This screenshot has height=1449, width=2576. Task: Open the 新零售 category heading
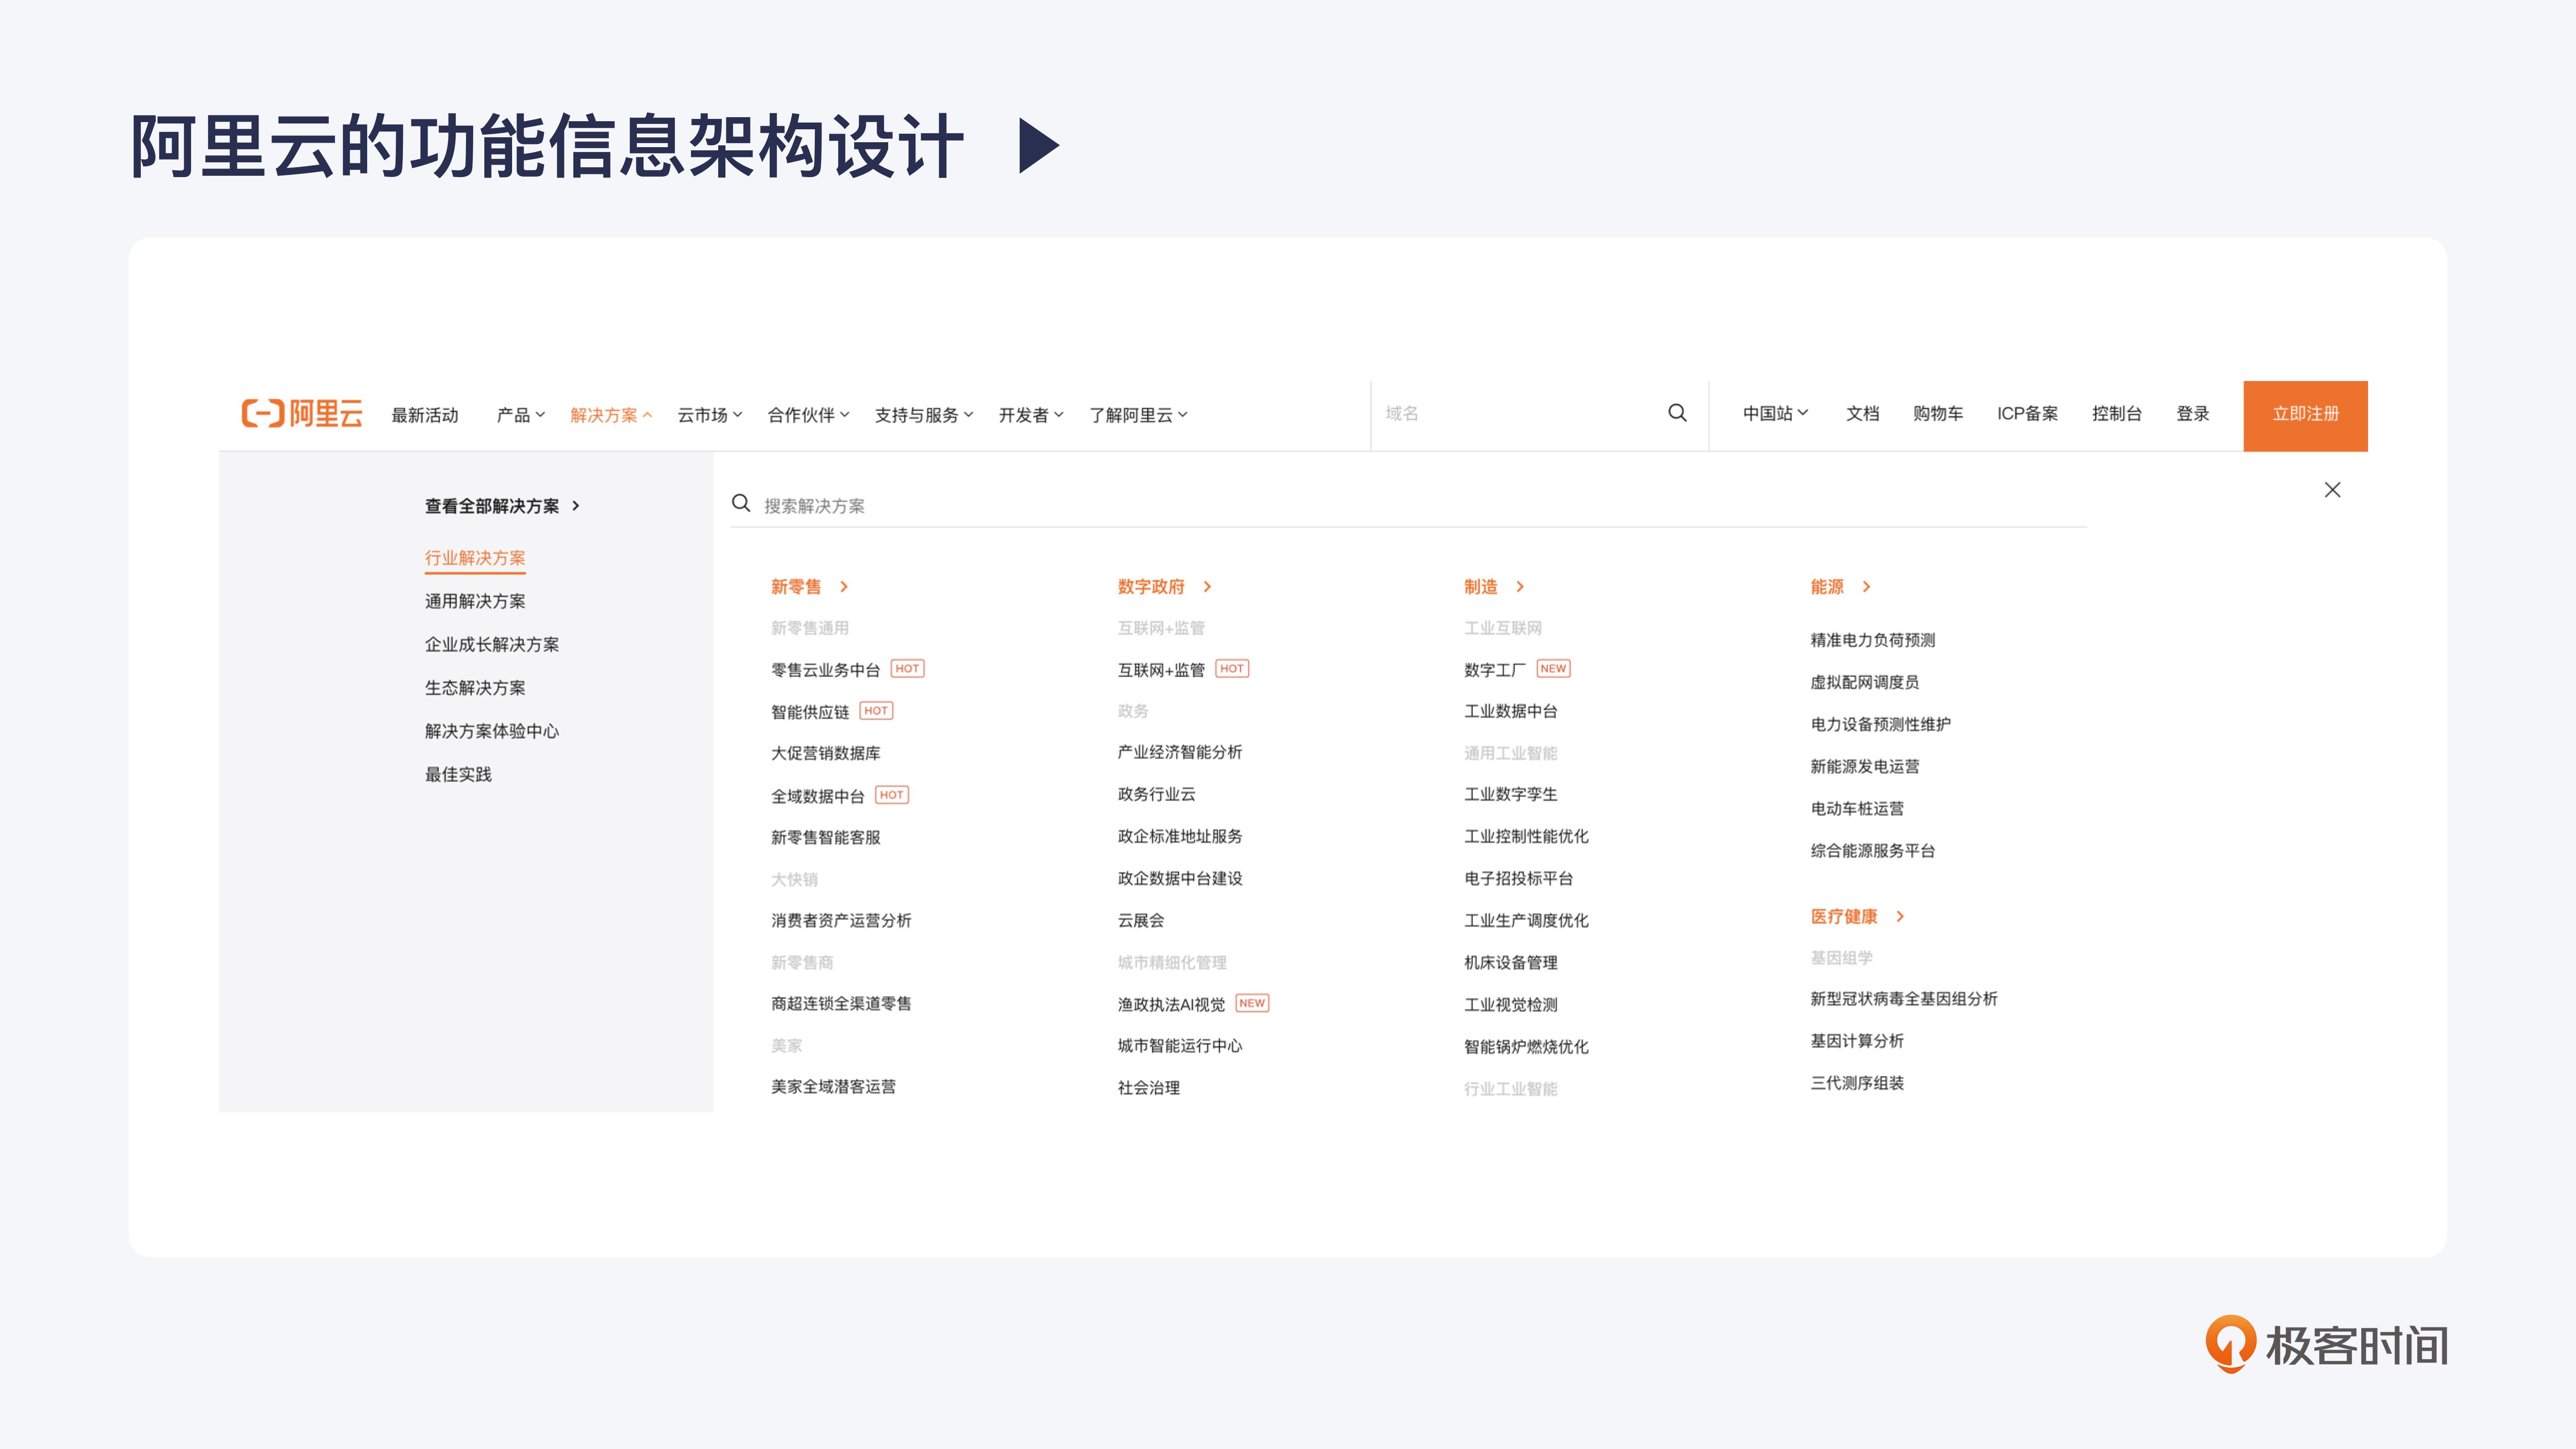click(796, 587)
